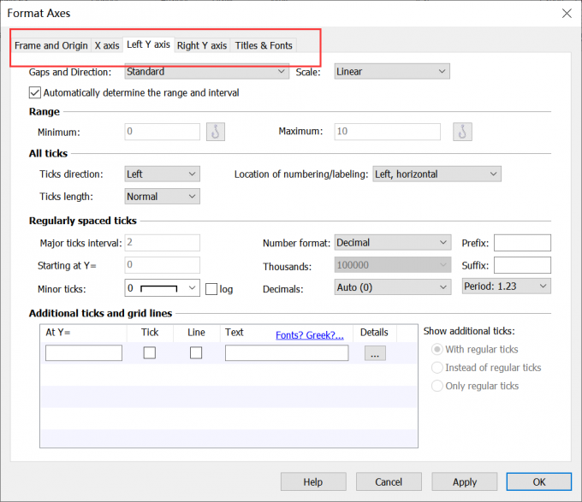Open the Gaps and Direction dropdown
The image size is (582, 502).
coord(207,71)
